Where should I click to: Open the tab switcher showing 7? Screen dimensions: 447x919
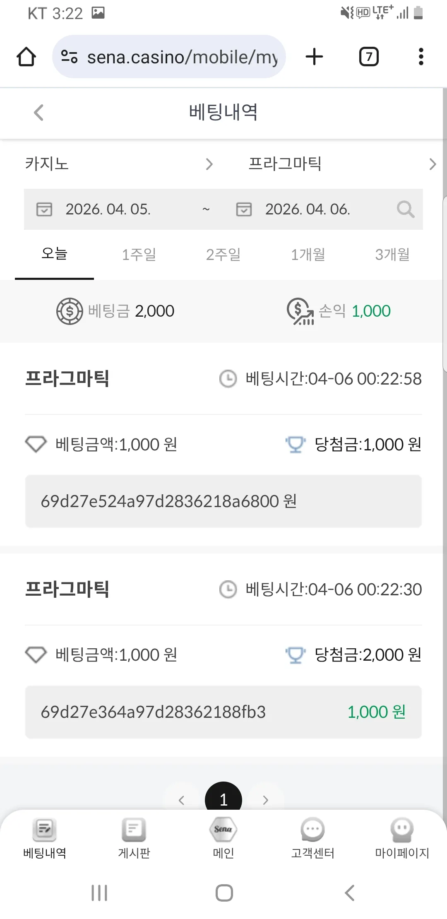point(369,57)
